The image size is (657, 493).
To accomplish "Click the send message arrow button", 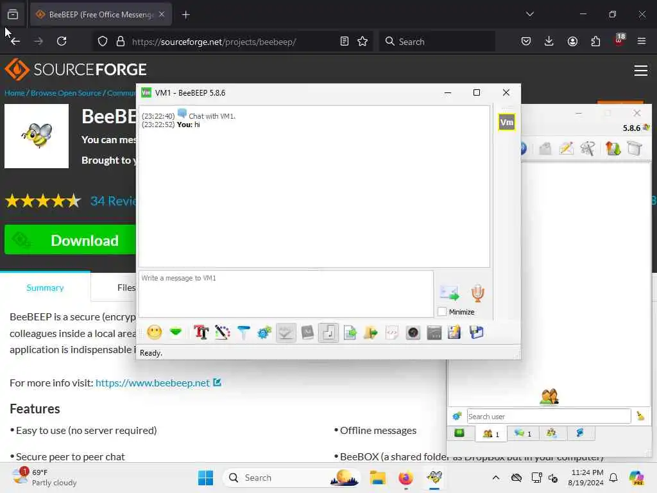I will tap(450, 293).
